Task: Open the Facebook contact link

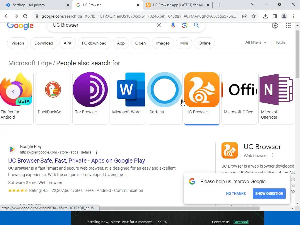Action: 241,222
